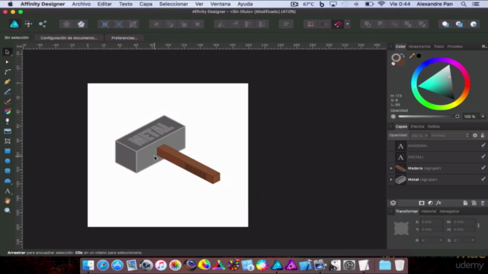Switch to Export persona icon

(x=43, y=24)
